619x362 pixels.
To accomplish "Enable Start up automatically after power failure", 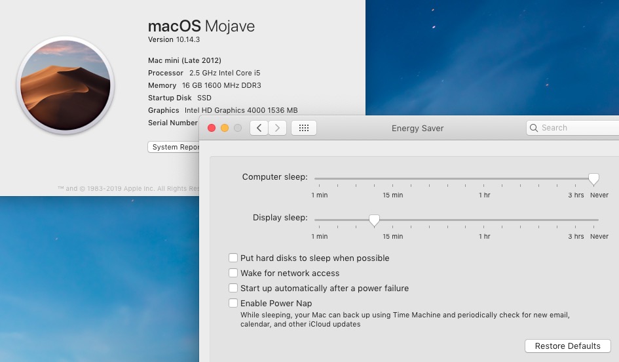I will 233,288.
